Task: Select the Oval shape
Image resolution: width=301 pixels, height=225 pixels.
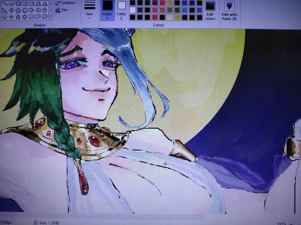Action: click(x=18, y=3)
